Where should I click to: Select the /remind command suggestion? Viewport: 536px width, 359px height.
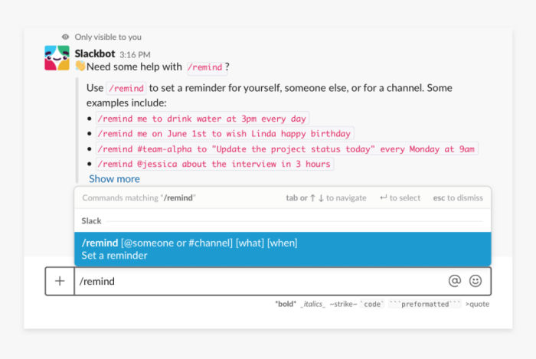[283, 249]
